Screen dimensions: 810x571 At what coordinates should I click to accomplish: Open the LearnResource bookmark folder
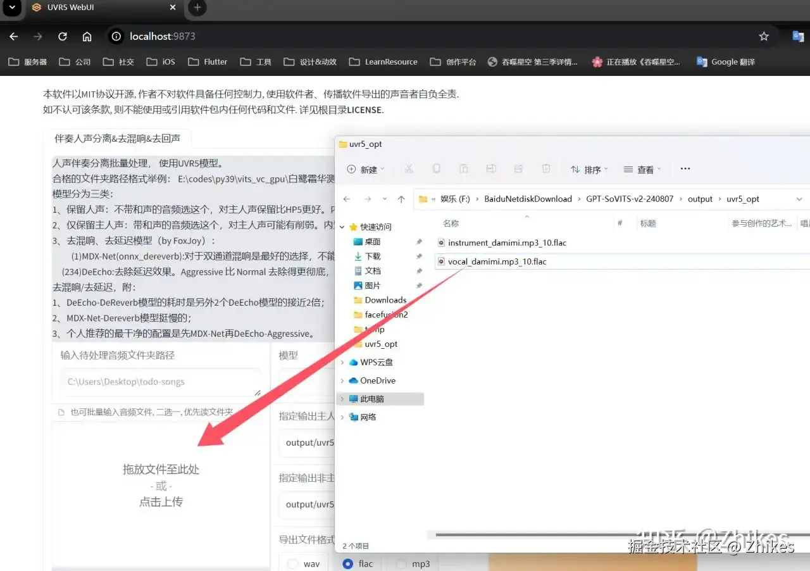pyautogui.click(x=383, y=62)
